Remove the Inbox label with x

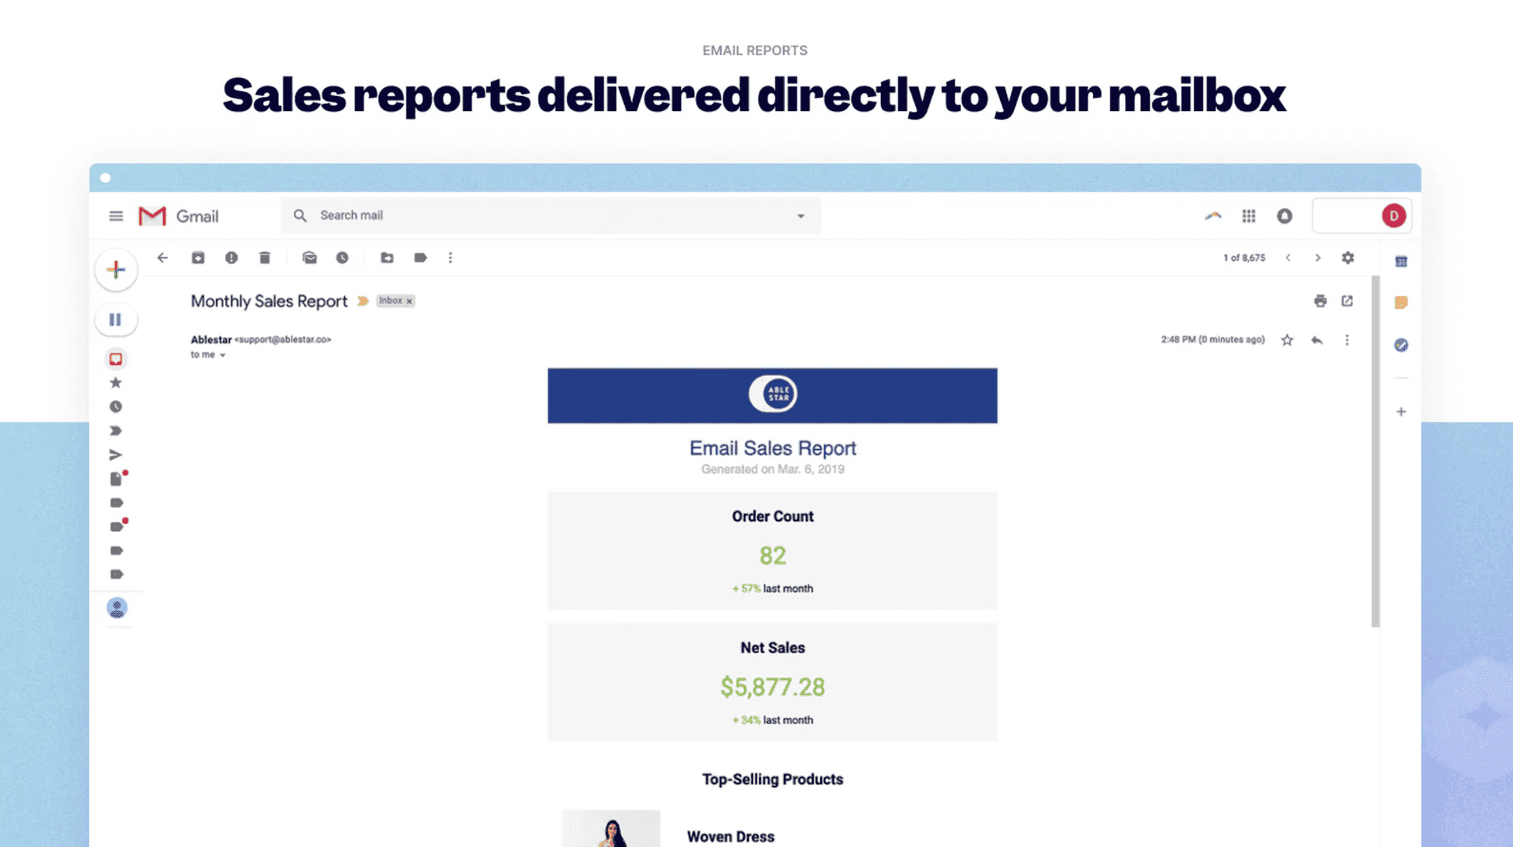pos(409,301)
